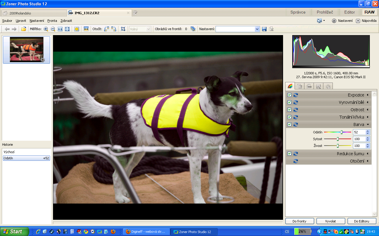Rotate image left using toolbar icon
Image resolution: width=379 pixels, height=236 pixels.
point(107,29)
